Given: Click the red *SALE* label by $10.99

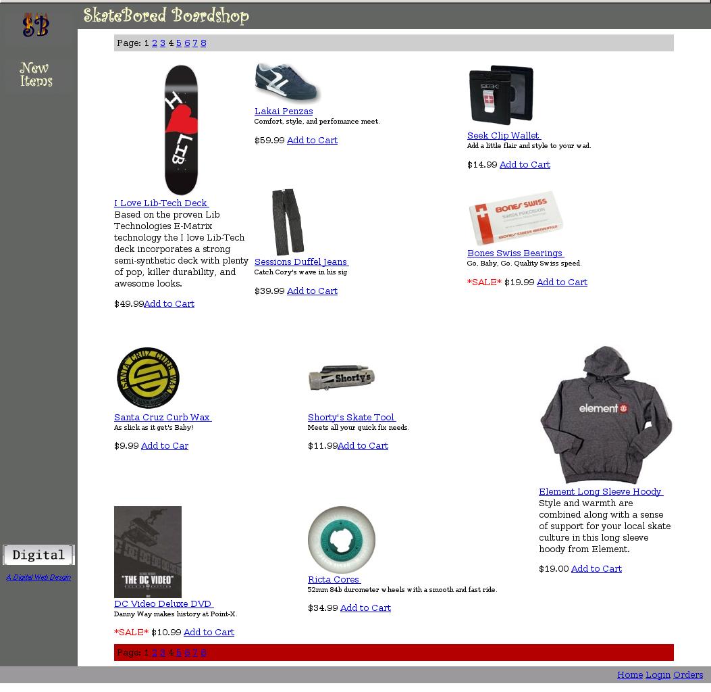Looking at the screenshot, I should point(132,632).
